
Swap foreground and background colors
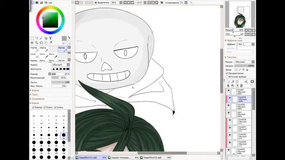point(69,37)
